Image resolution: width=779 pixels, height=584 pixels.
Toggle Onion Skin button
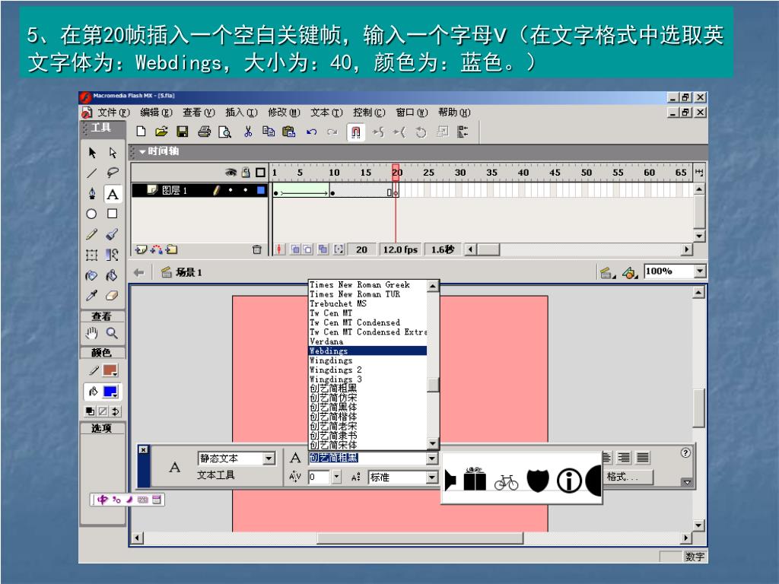pyautogui.click(x=294, y=249)
